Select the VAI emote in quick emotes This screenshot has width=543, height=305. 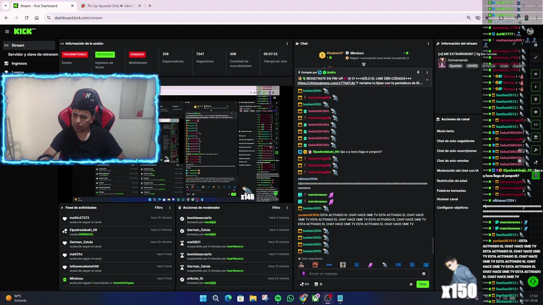pos(412,265)
